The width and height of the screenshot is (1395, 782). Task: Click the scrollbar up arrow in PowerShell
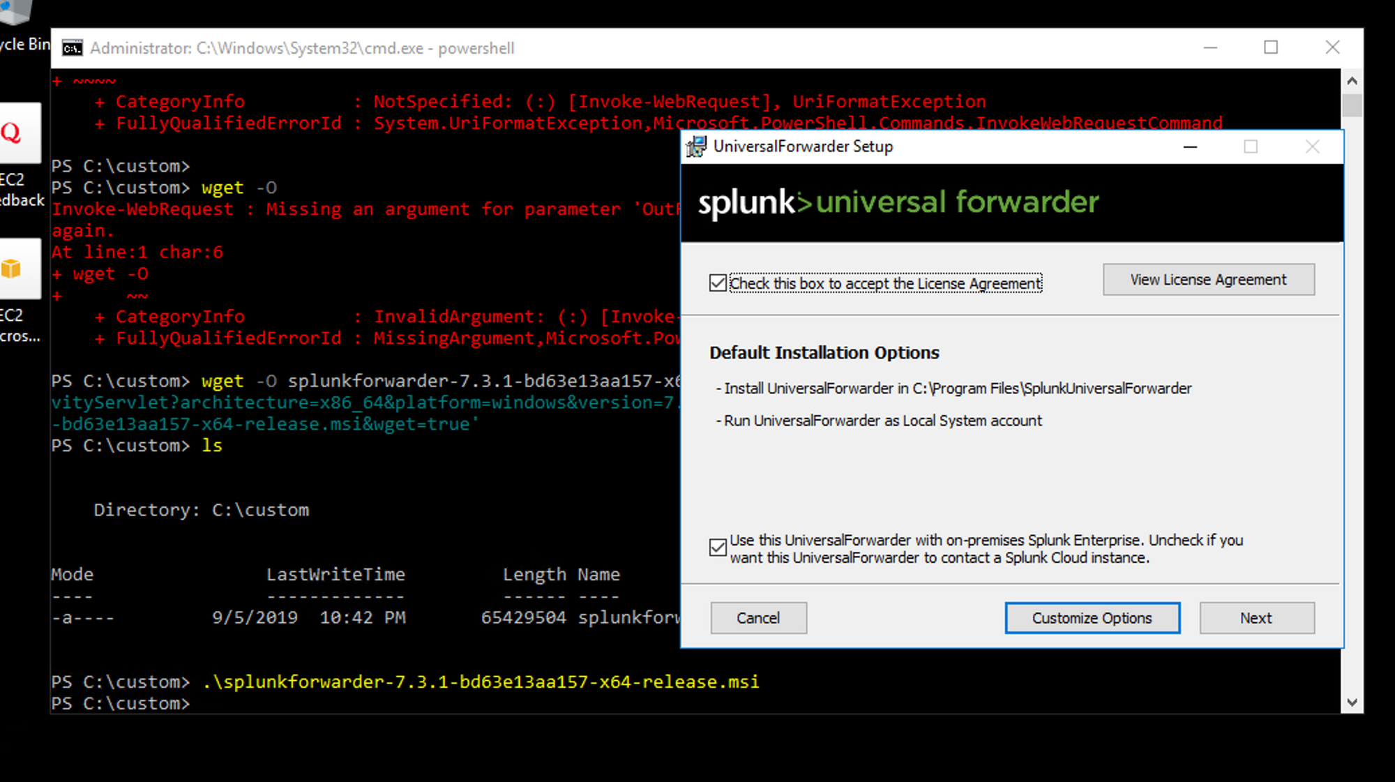coord(1352,80)
